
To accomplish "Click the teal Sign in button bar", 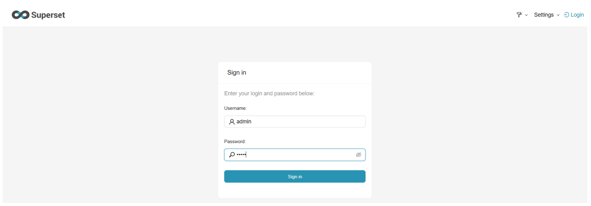I will click(x=295, y=176).
